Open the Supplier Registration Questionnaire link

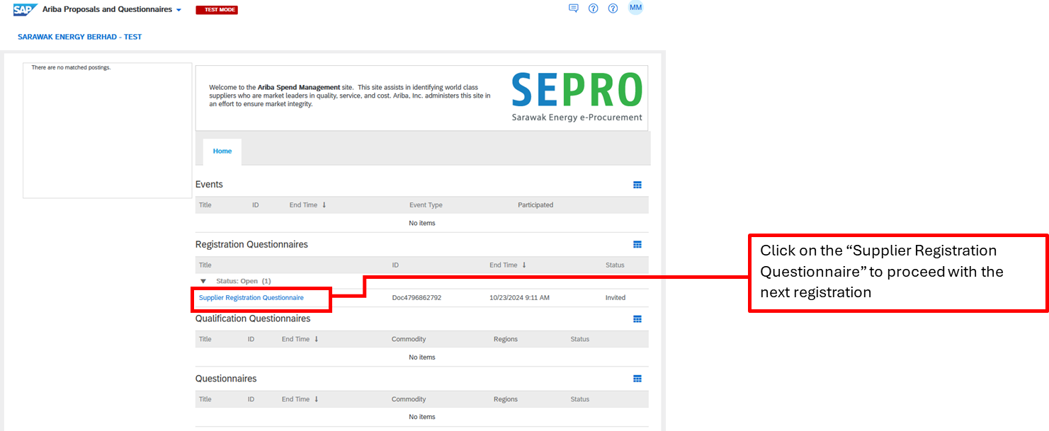(x=251, y=298)
